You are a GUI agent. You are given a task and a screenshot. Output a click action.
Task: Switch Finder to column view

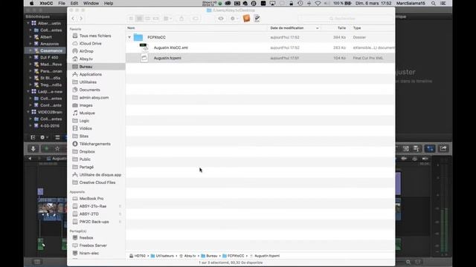coord(147,19)
